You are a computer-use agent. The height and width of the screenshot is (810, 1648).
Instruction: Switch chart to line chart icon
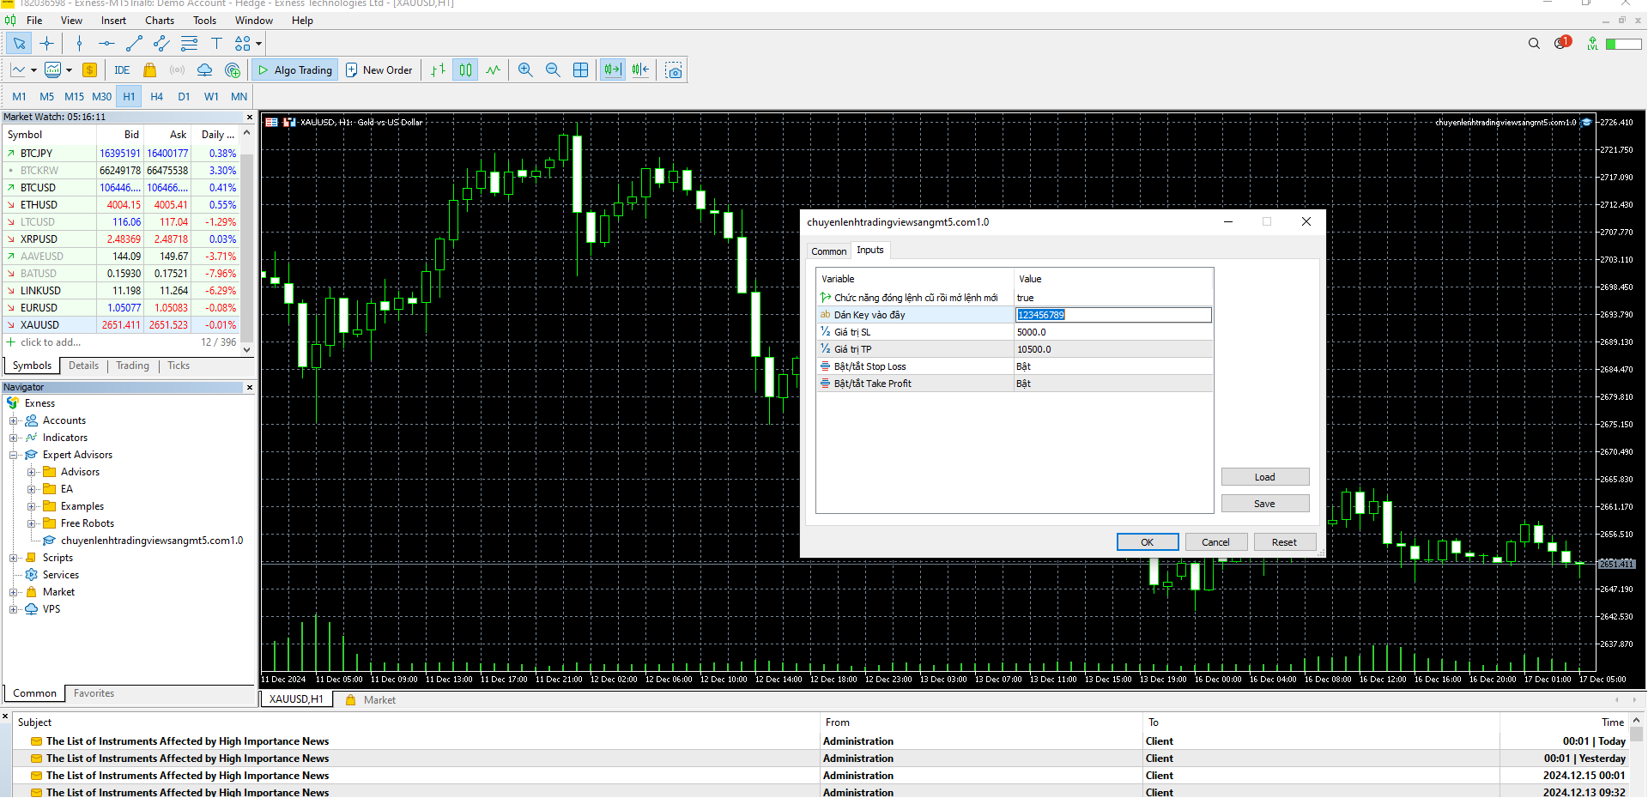[493, 70]
